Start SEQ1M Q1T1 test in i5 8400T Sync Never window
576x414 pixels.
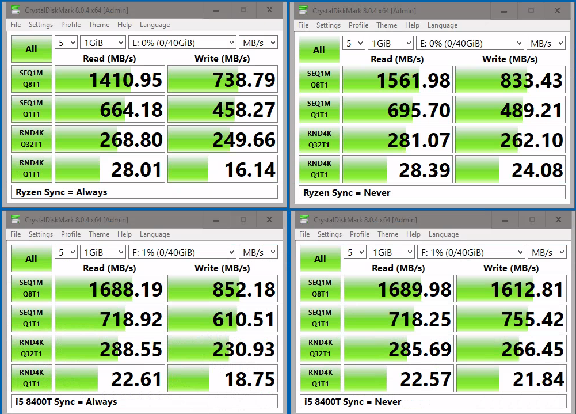pos(321,318)
